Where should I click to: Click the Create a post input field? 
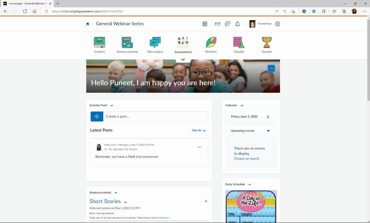(156, 116)
